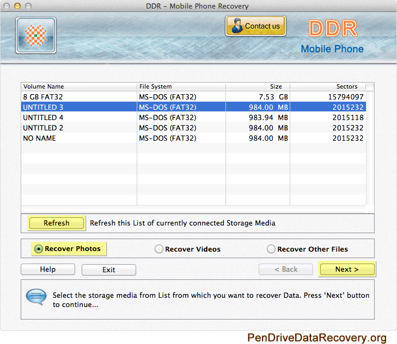This screenshot has height=344, width=397.
Task: Select the UNTITLED 3 volume row
Action: [x=193, y=107]
